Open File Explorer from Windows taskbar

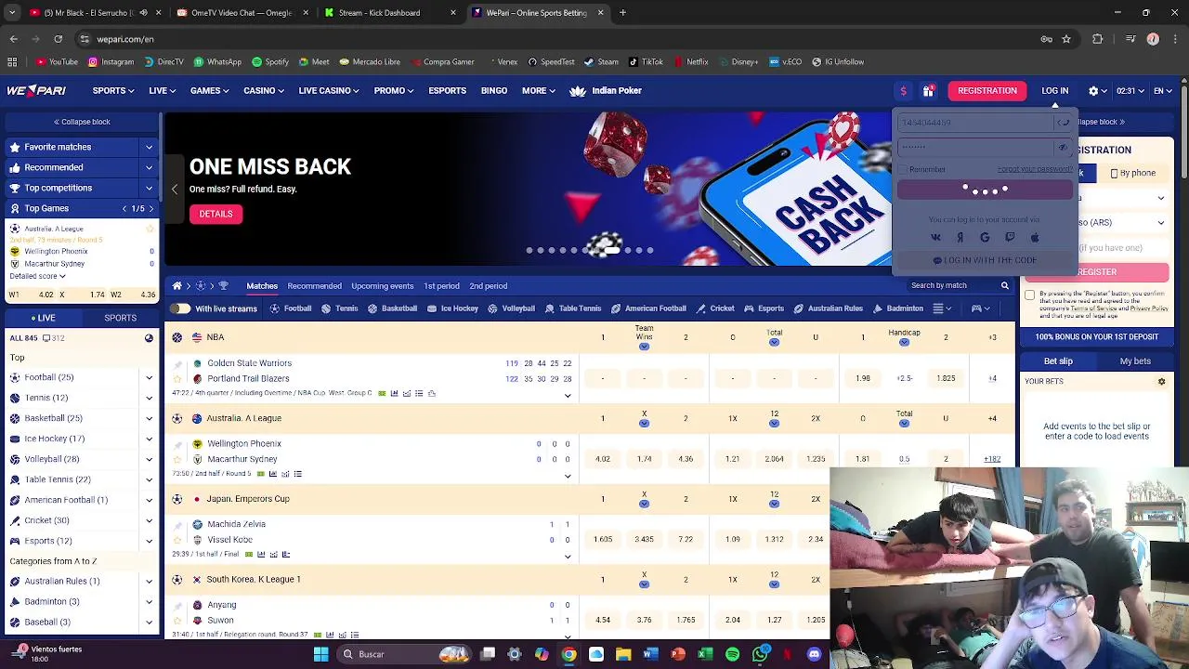click(623, 654)
